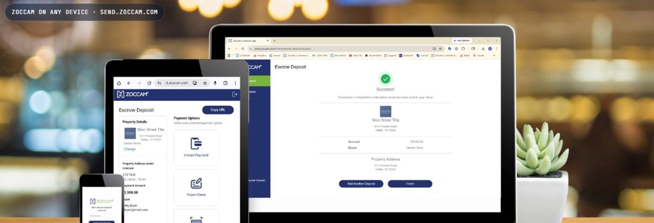Click Property Details heading on tablet
The image size is (654, 223).
tap(135, 121)
